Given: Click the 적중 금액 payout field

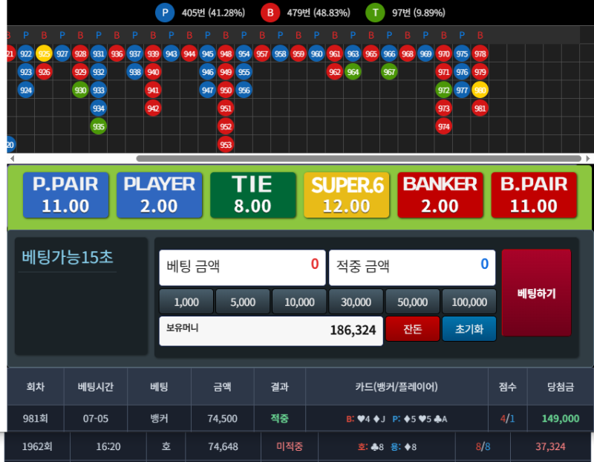Looking at the screenshot, I should click(412, 267).
